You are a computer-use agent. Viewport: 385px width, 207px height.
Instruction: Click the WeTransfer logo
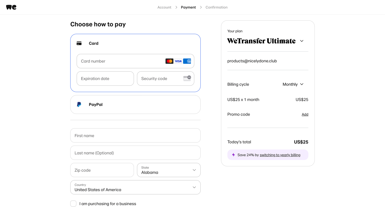tap(11, 7)
